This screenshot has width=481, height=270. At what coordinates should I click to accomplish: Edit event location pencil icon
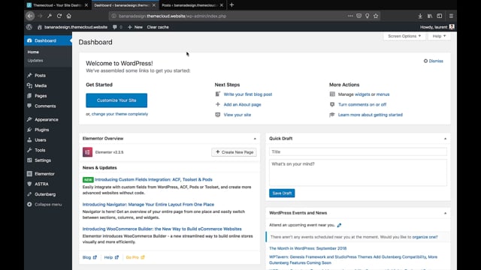coord(339,225)
